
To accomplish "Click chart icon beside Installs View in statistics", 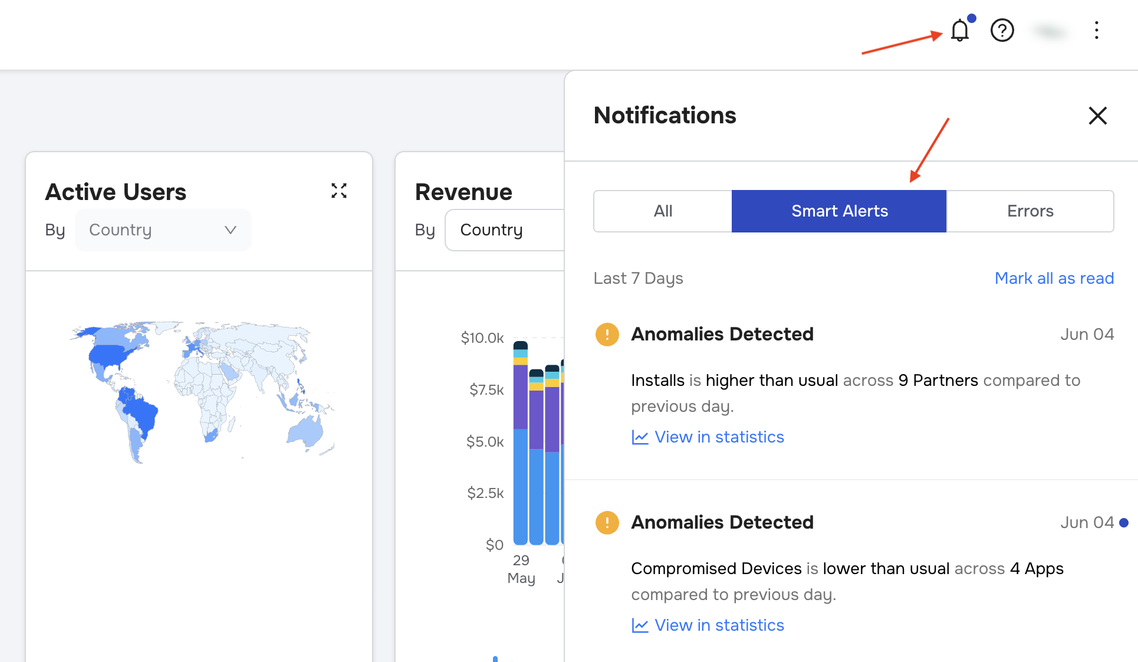I will (640, 437).
